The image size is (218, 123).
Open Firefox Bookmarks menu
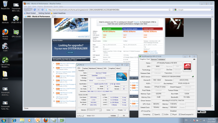[48, 7]
